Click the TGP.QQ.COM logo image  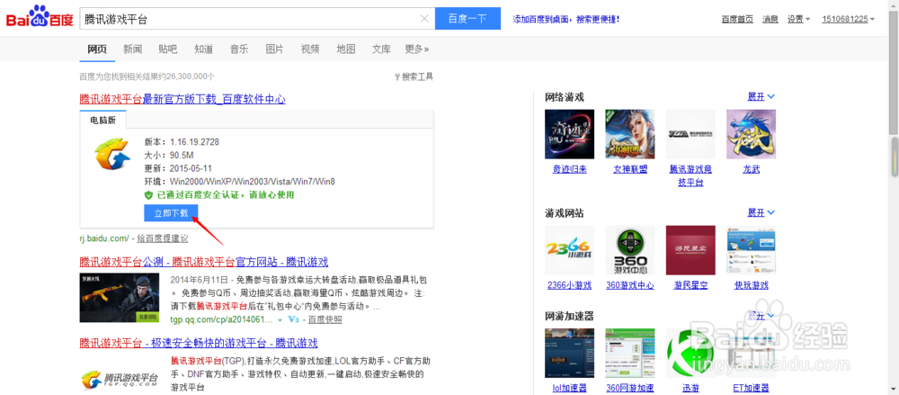(120, 378)
